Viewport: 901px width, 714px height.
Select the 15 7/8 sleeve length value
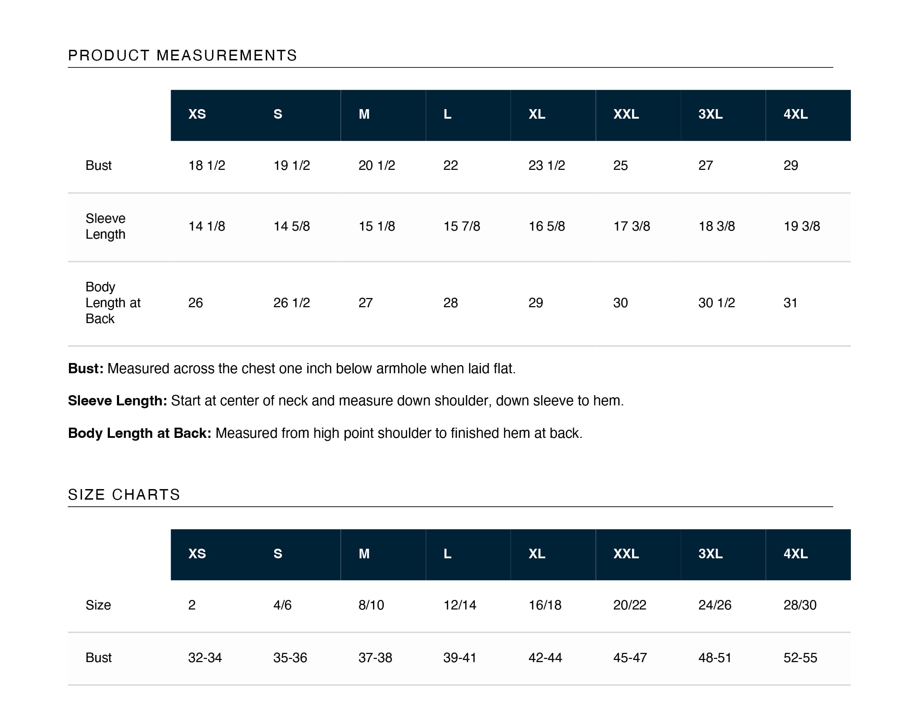461,226
